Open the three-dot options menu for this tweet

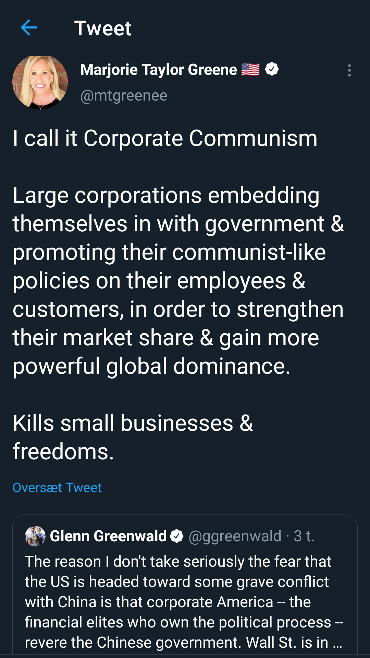click(349, 70)
